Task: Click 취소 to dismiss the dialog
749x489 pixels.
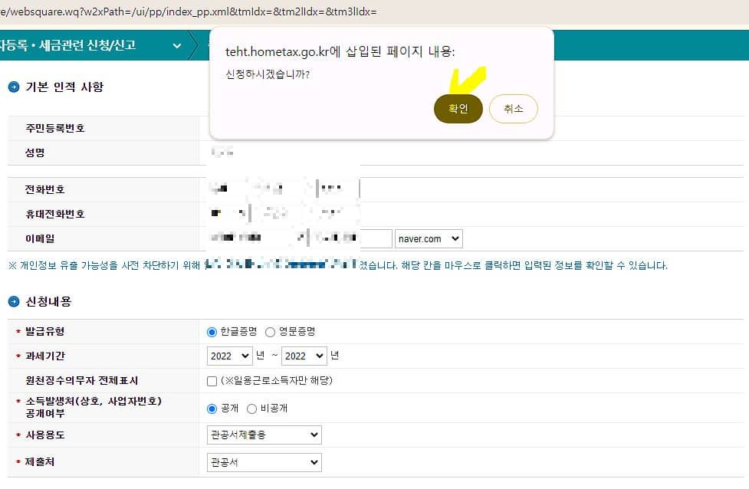Action: pos(514,109)
